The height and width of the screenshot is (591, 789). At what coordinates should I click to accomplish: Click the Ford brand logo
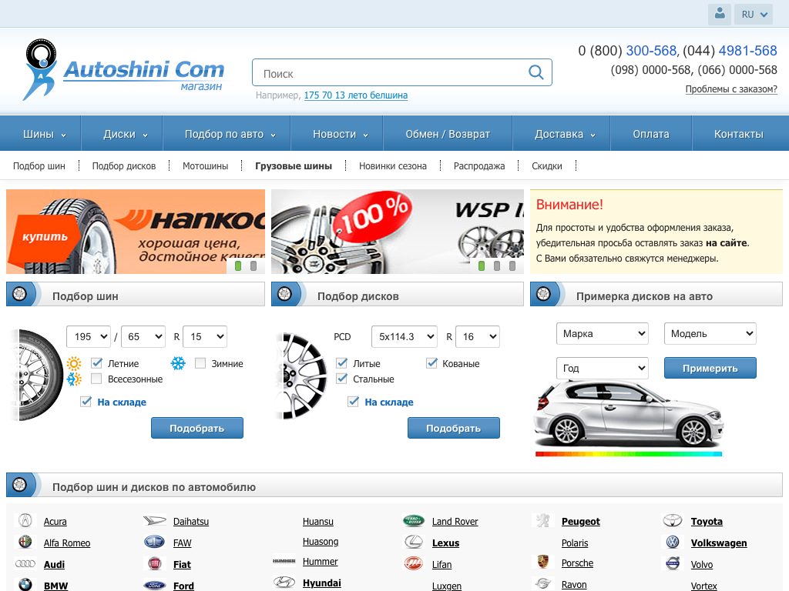coord(154,586)
